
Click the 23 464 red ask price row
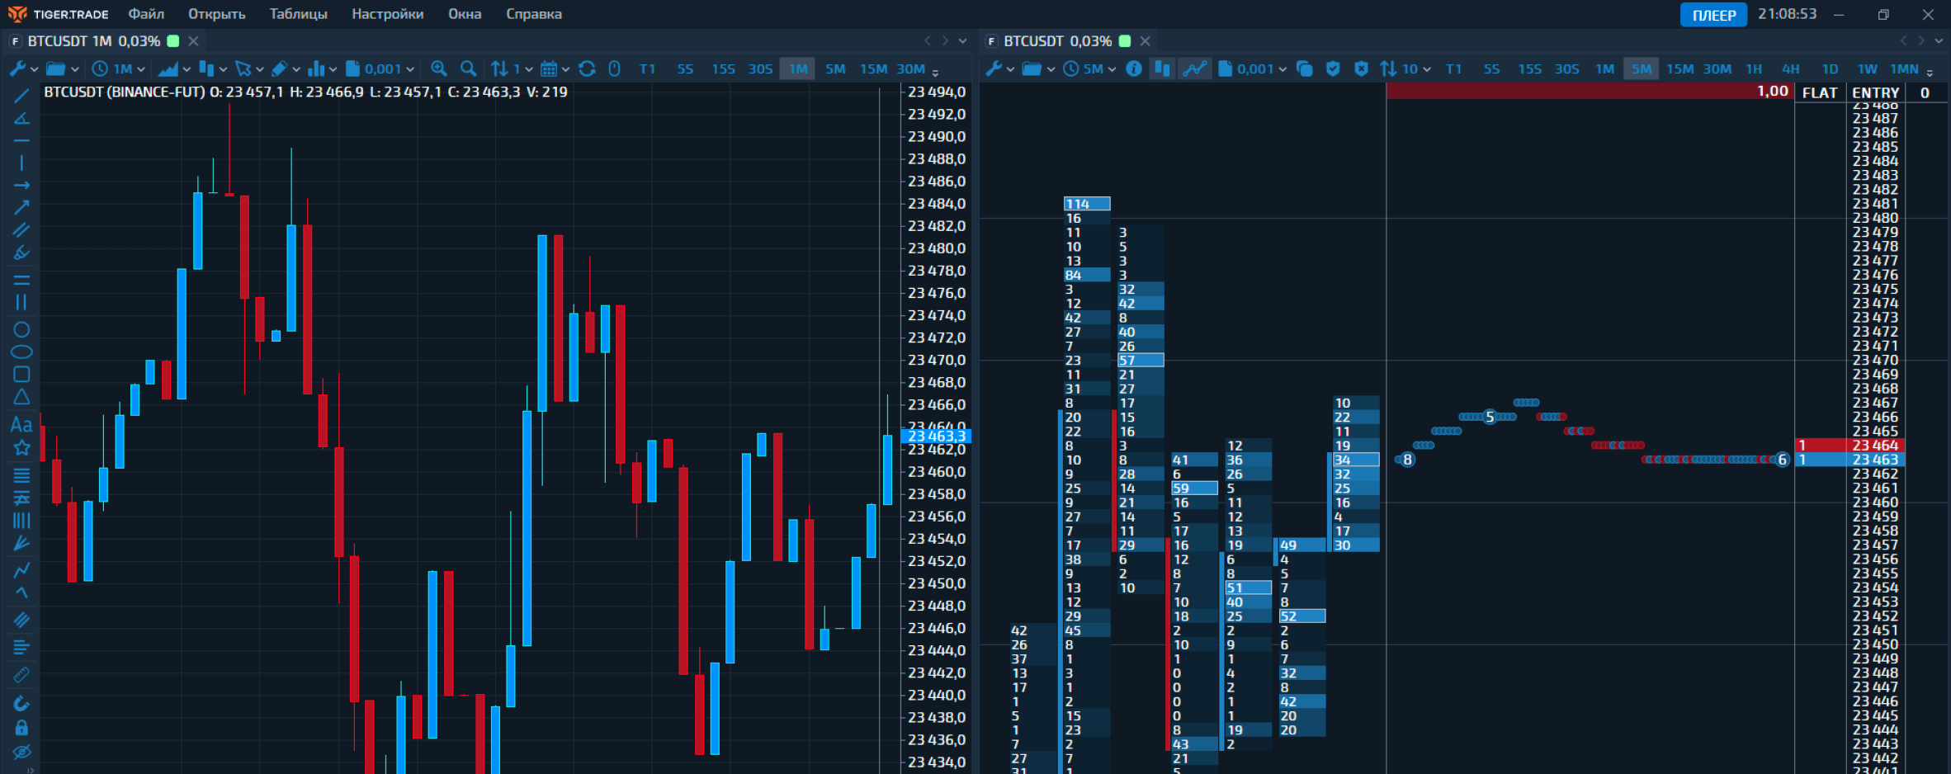pos(1874,446)
